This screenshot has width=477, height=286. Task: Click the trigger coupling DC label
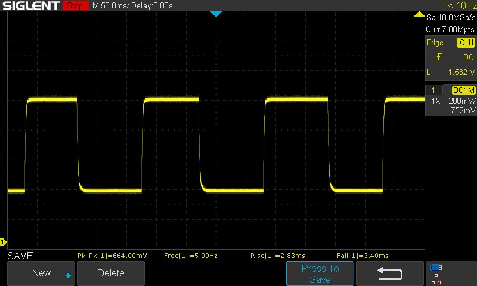(468, 57)
